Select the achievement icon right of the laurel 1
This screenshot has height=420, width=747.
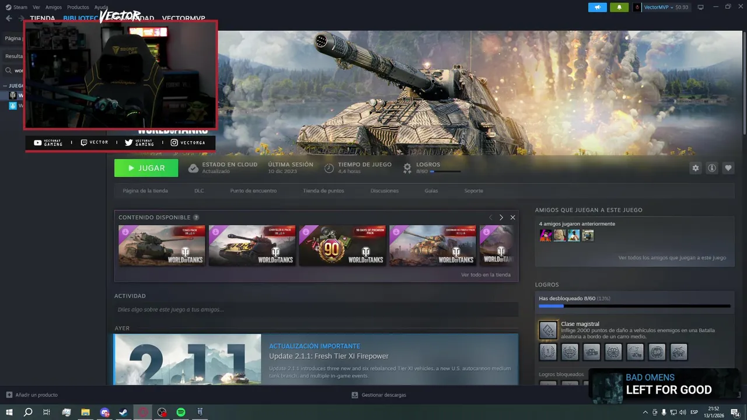point(570,352)
